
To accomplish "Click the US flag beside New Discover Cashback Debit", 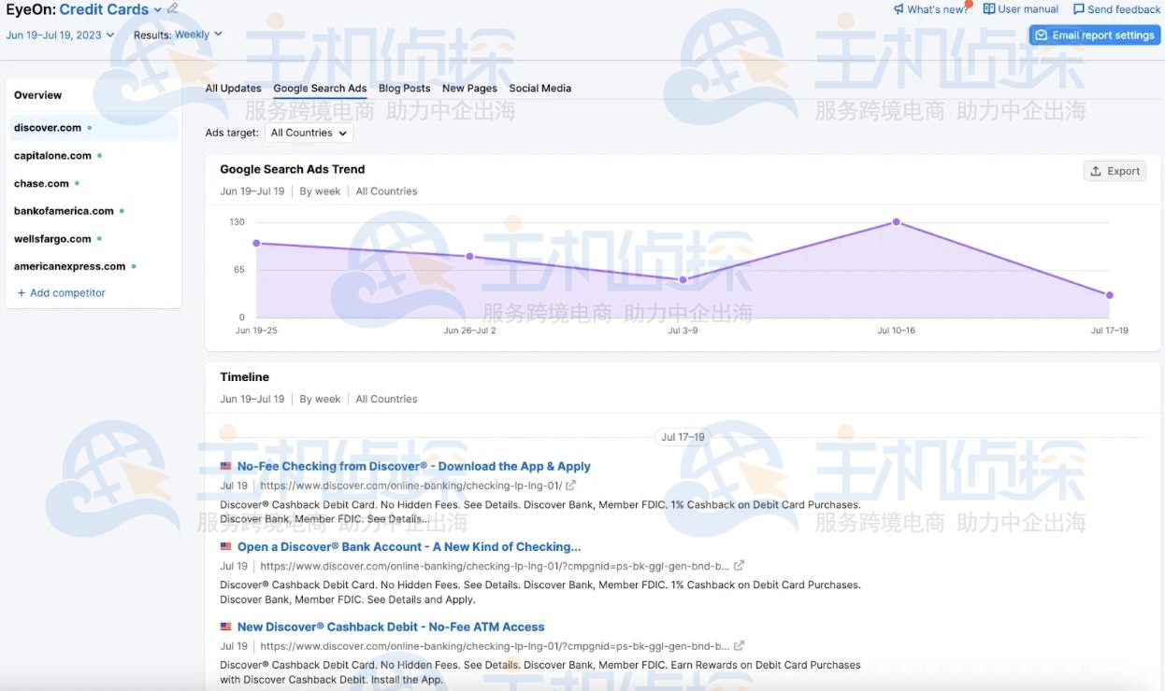I will coord(225,627).
